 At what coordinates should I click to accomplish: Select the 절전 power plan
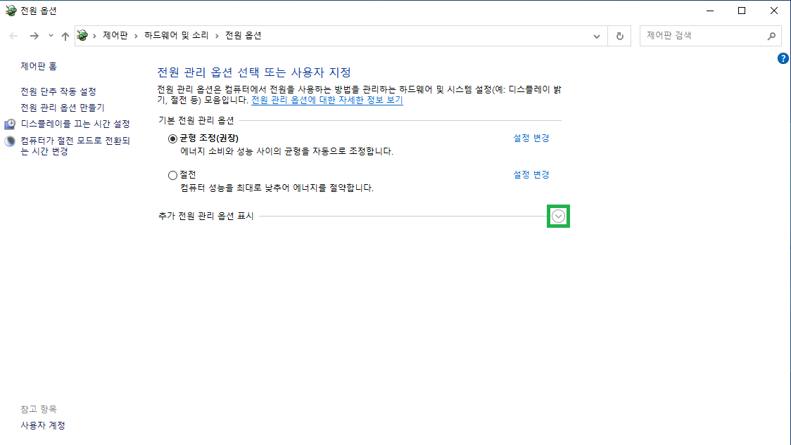coord(172,174)
